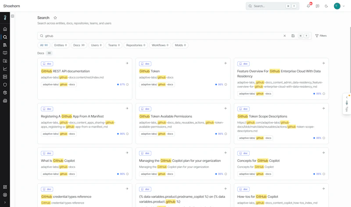Open GitHub credential types reference card arrow

point(127,189)
